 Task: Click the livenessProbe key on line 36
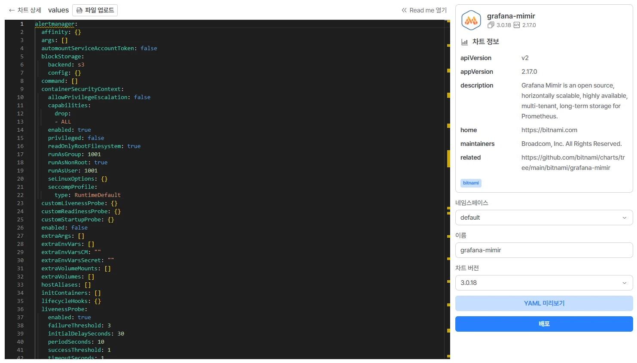pos(63,309)
